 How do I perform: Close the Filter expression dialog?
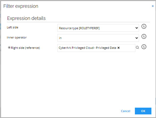coord(153,6)
